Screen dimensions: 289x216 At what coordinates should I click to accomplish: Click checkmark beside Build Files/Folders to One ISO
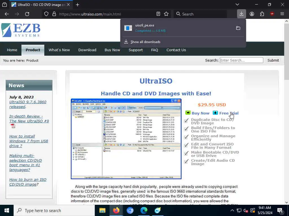186,129
